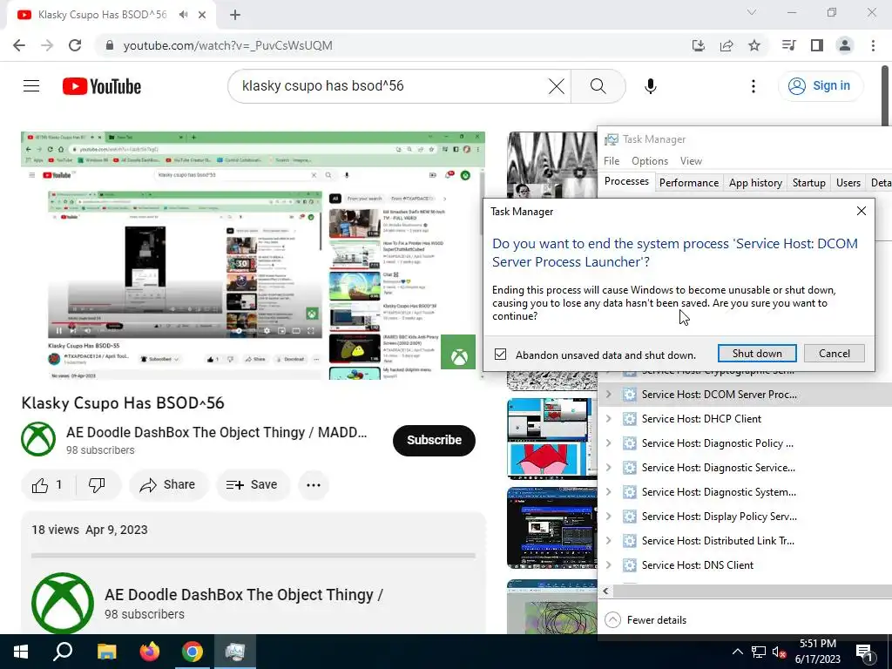The image size is (892, 669).
Task: Open taskbar clock showing 5:51 PM
Action: [818, 652]
